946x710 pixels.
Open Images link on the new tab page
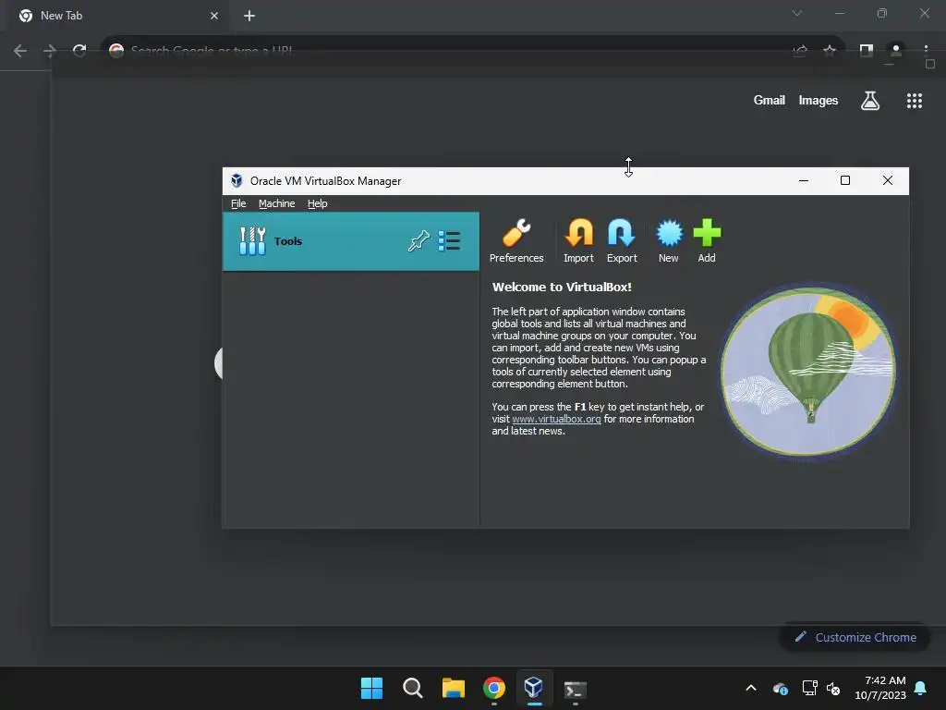pyautogui.click(x=819, y=100)
